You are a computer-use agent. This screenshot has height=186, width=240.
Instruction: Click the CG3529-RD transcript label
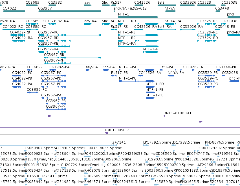(x=208, y=38)
